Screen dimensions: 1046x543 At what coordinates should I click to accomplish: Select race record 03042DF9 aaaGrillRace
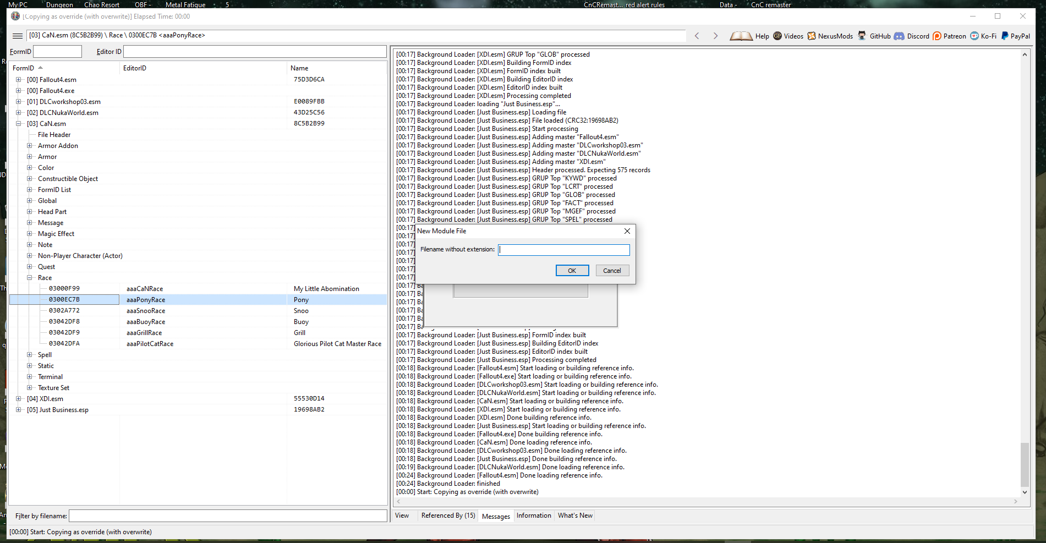pyautogui.click(x=198, y=333)
